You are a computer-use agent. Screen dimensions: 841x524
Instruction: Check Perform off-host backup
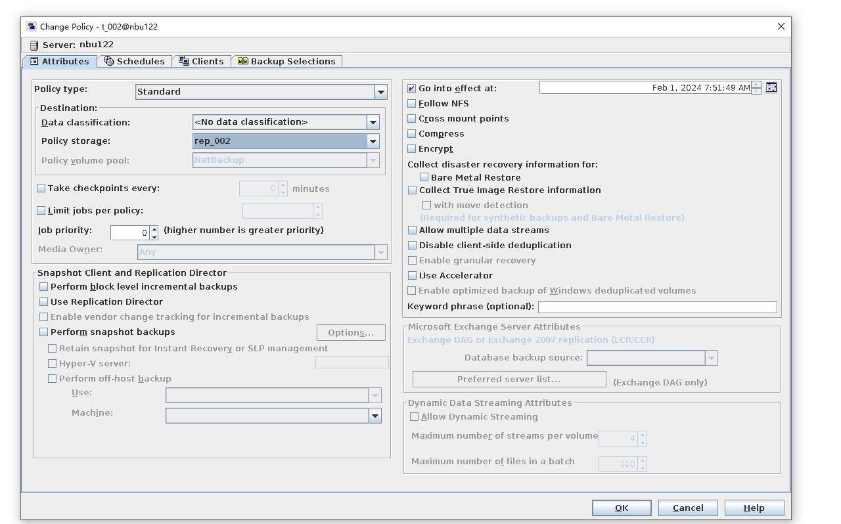point(53,378)
